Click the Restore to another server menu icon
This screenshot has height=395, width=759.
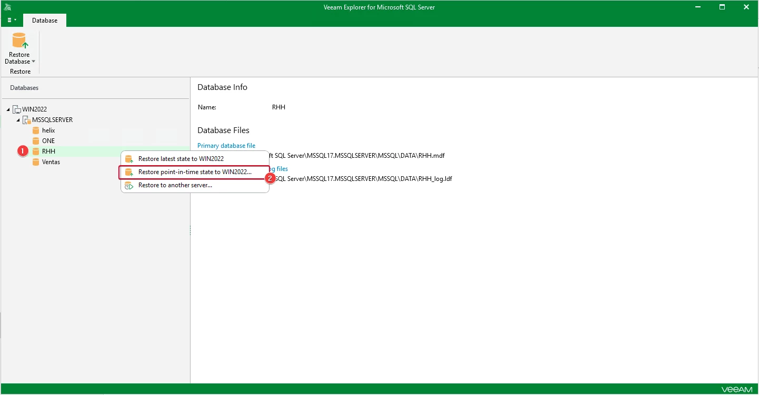click(x=129, y=185)
